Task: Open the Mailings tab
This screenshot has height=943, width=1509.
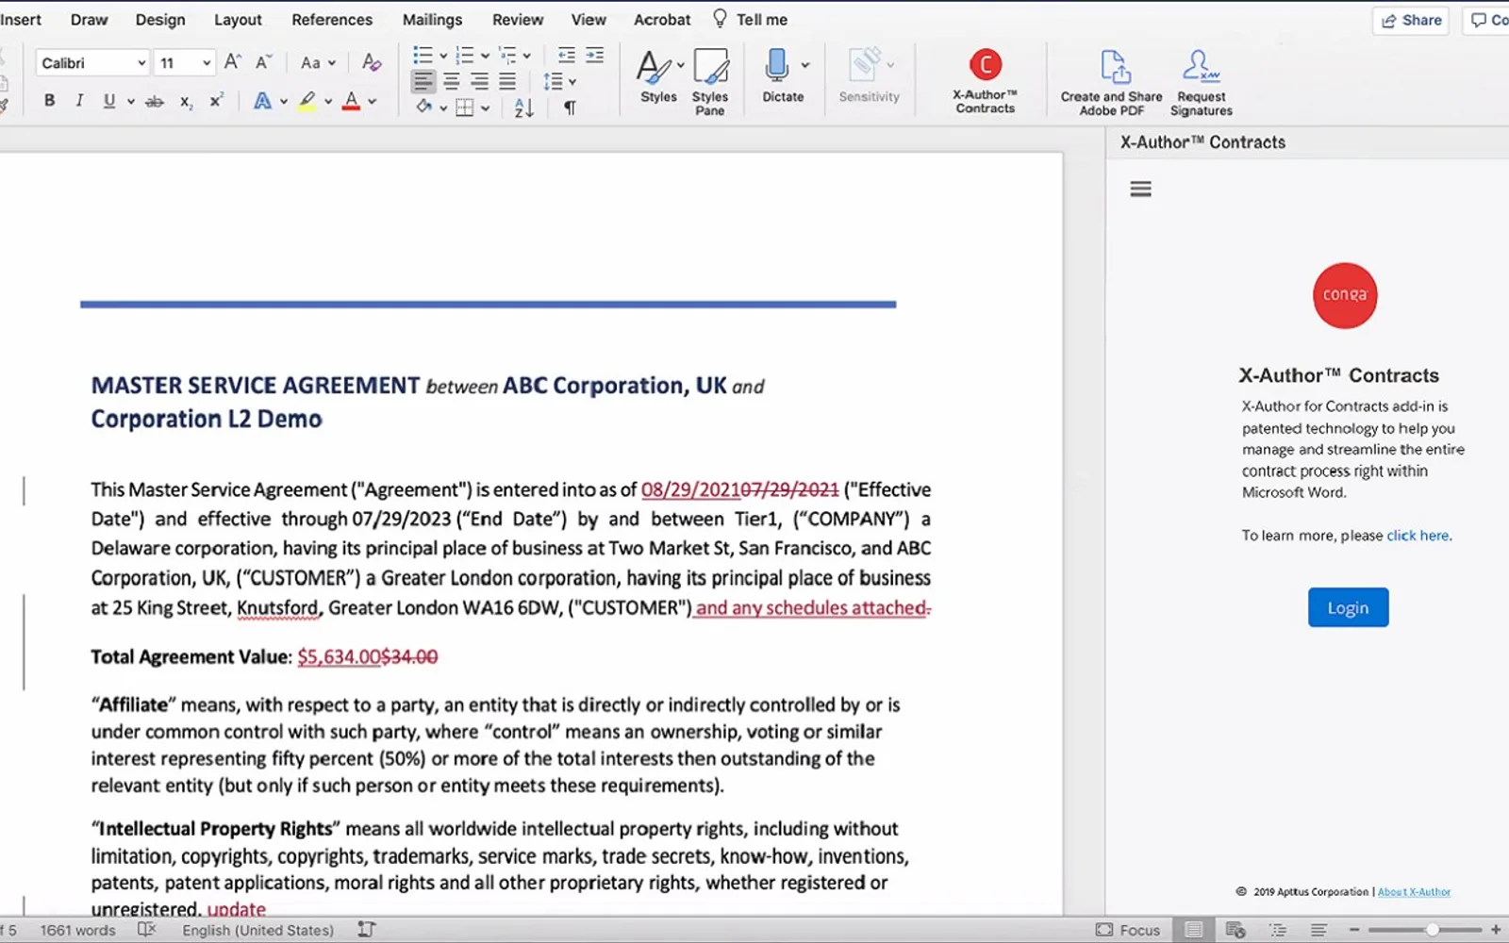Action: point(432,20)
